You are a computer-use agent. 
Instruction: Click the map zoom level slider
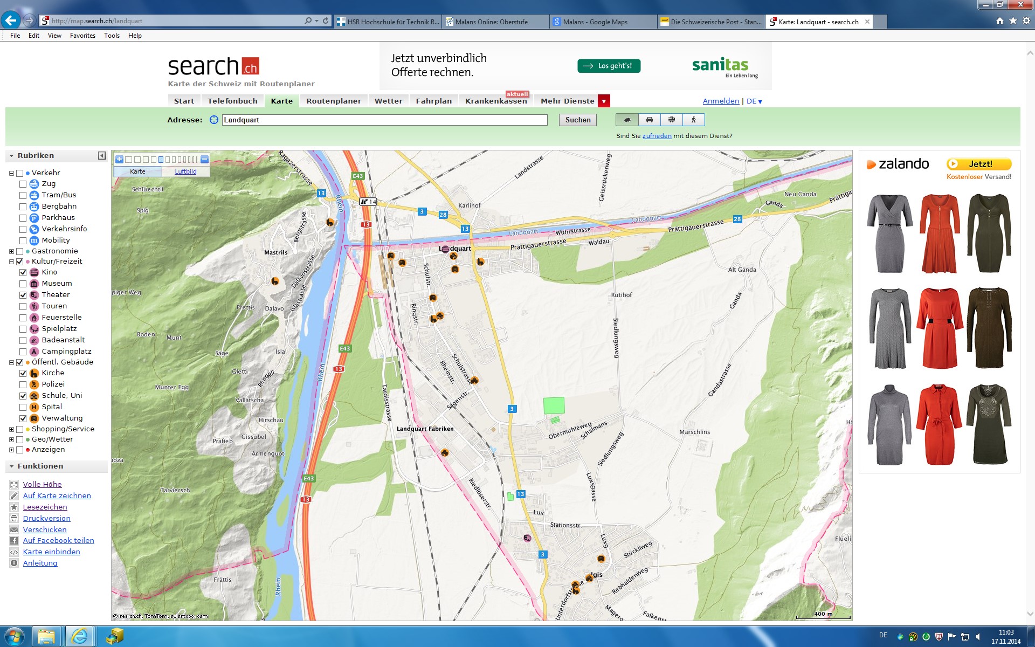point(162,159)
